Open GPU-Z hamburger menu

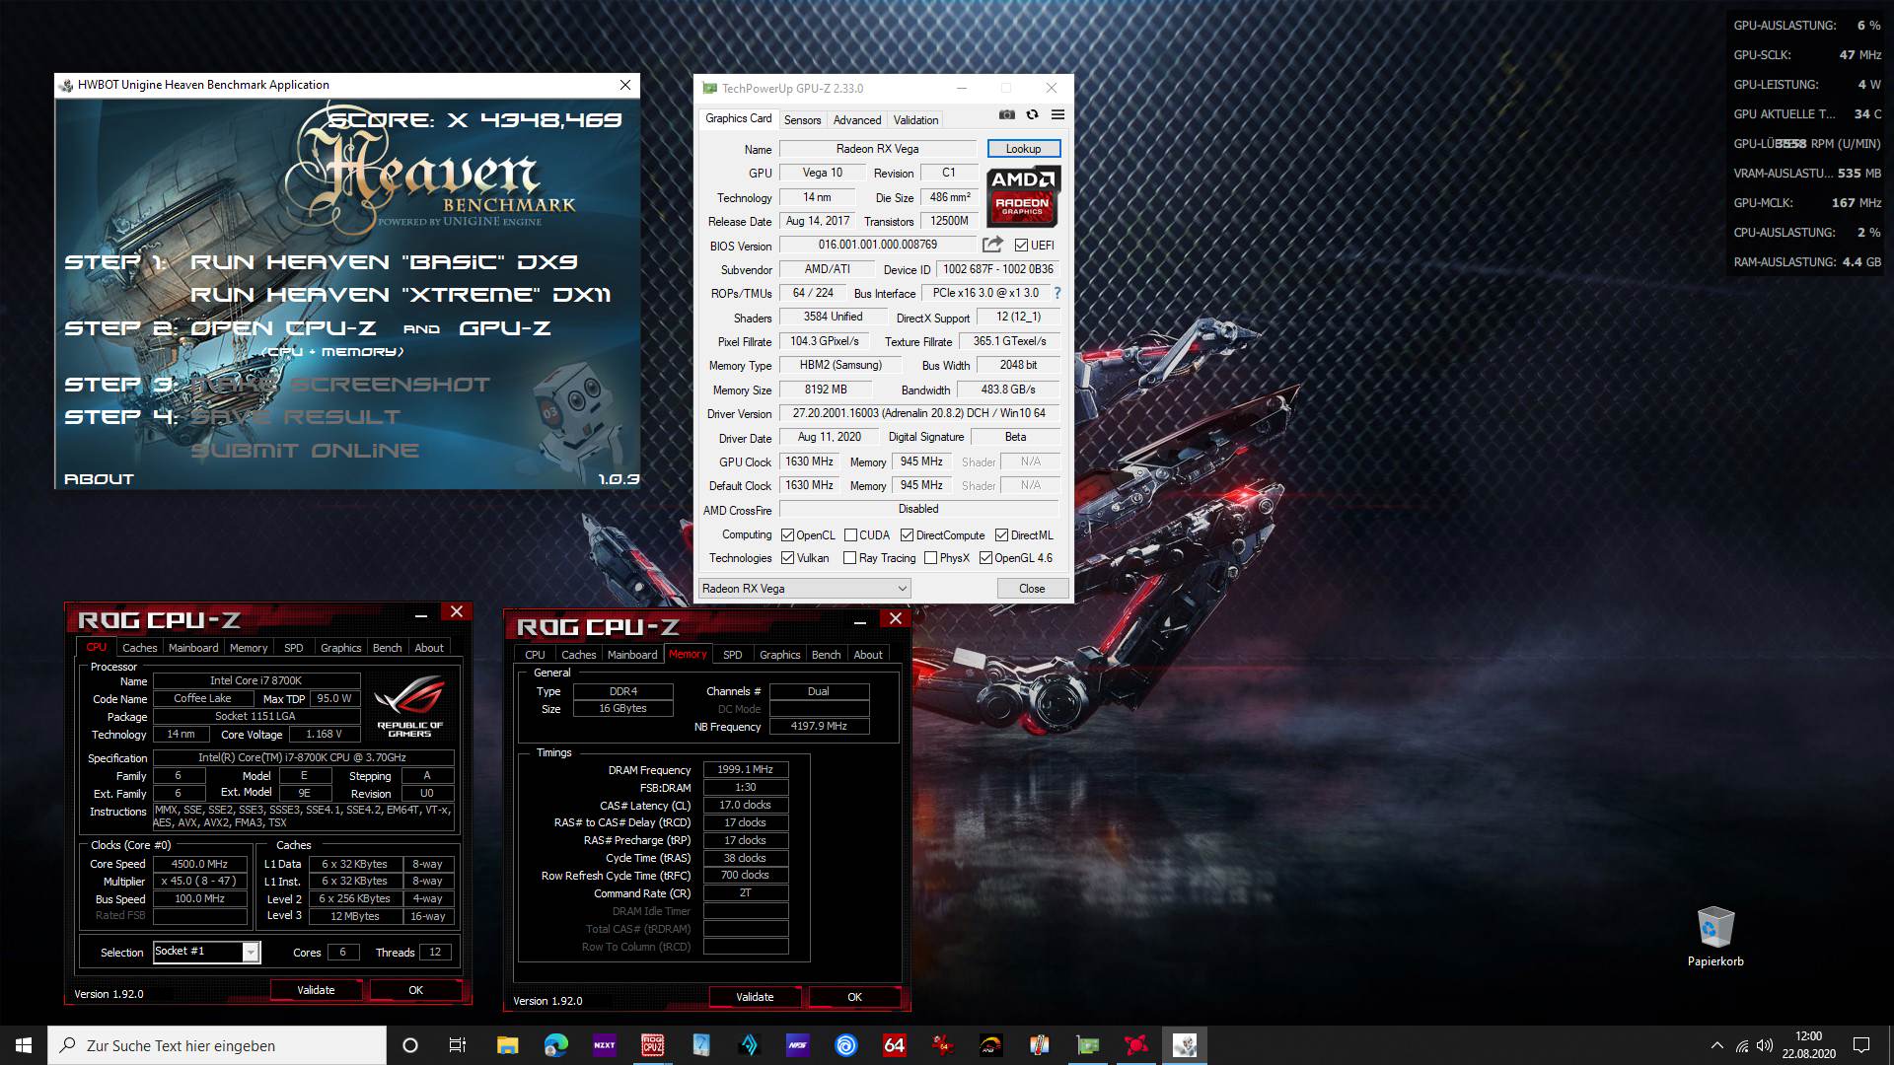pyautogui.click(x=1057, y=114)
